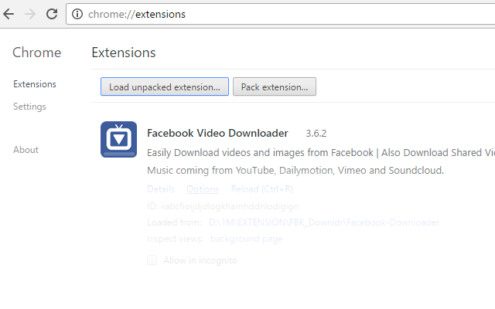Focus the chrome://extensions address bar
495x309 pixels.
click(280, 14)
